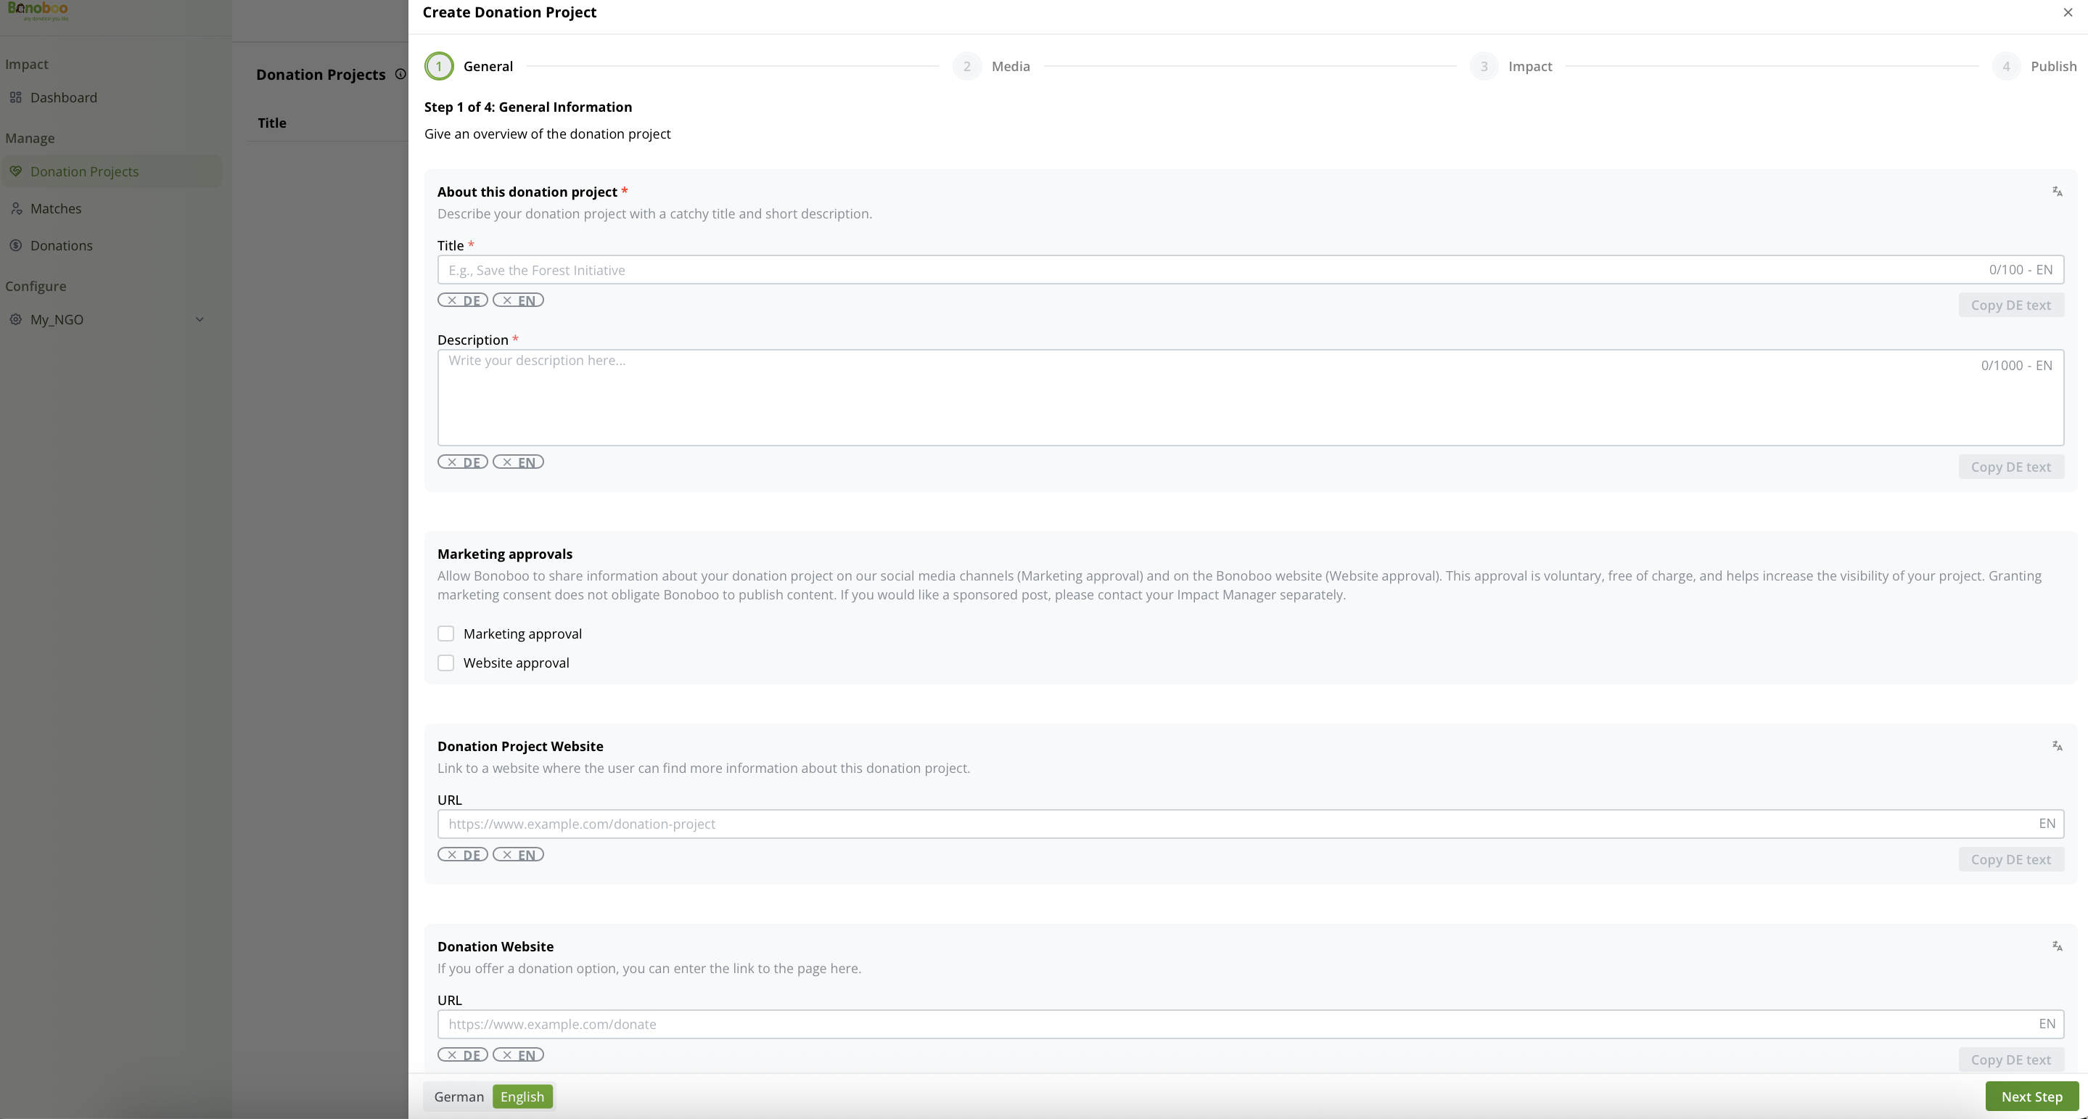
Task: Click the Next Step button
Action: [x=2031, y=1096]
